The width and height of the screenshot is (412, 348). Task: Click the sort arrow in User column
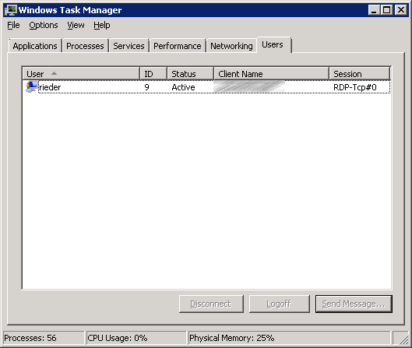[x=54, y=73]
